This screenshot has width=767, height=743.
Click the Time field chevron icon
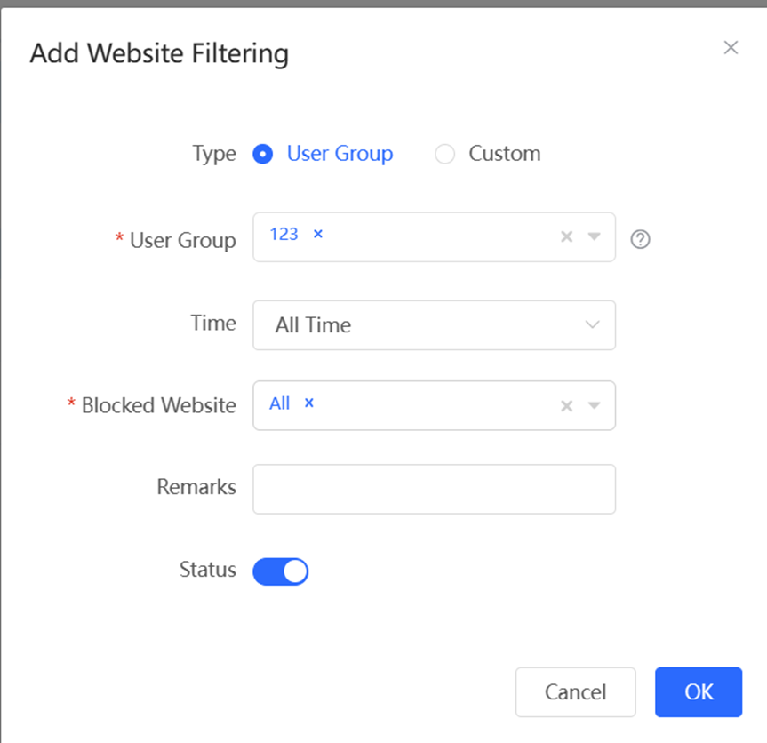pyautogui.click(x=593, y=324)
